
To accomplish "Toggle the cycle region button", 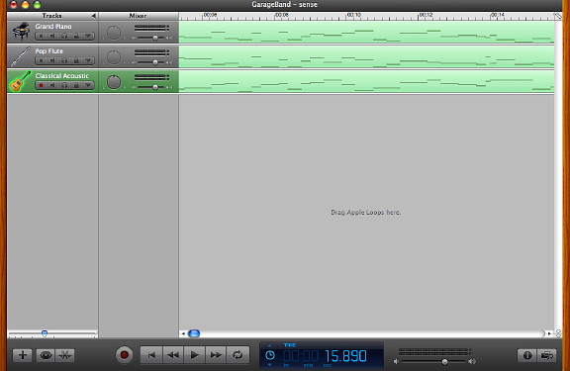I will [x=237, y=355].
